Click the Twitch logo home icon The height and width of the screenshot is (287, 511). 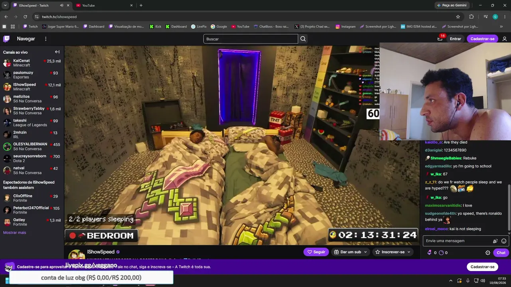6,39
